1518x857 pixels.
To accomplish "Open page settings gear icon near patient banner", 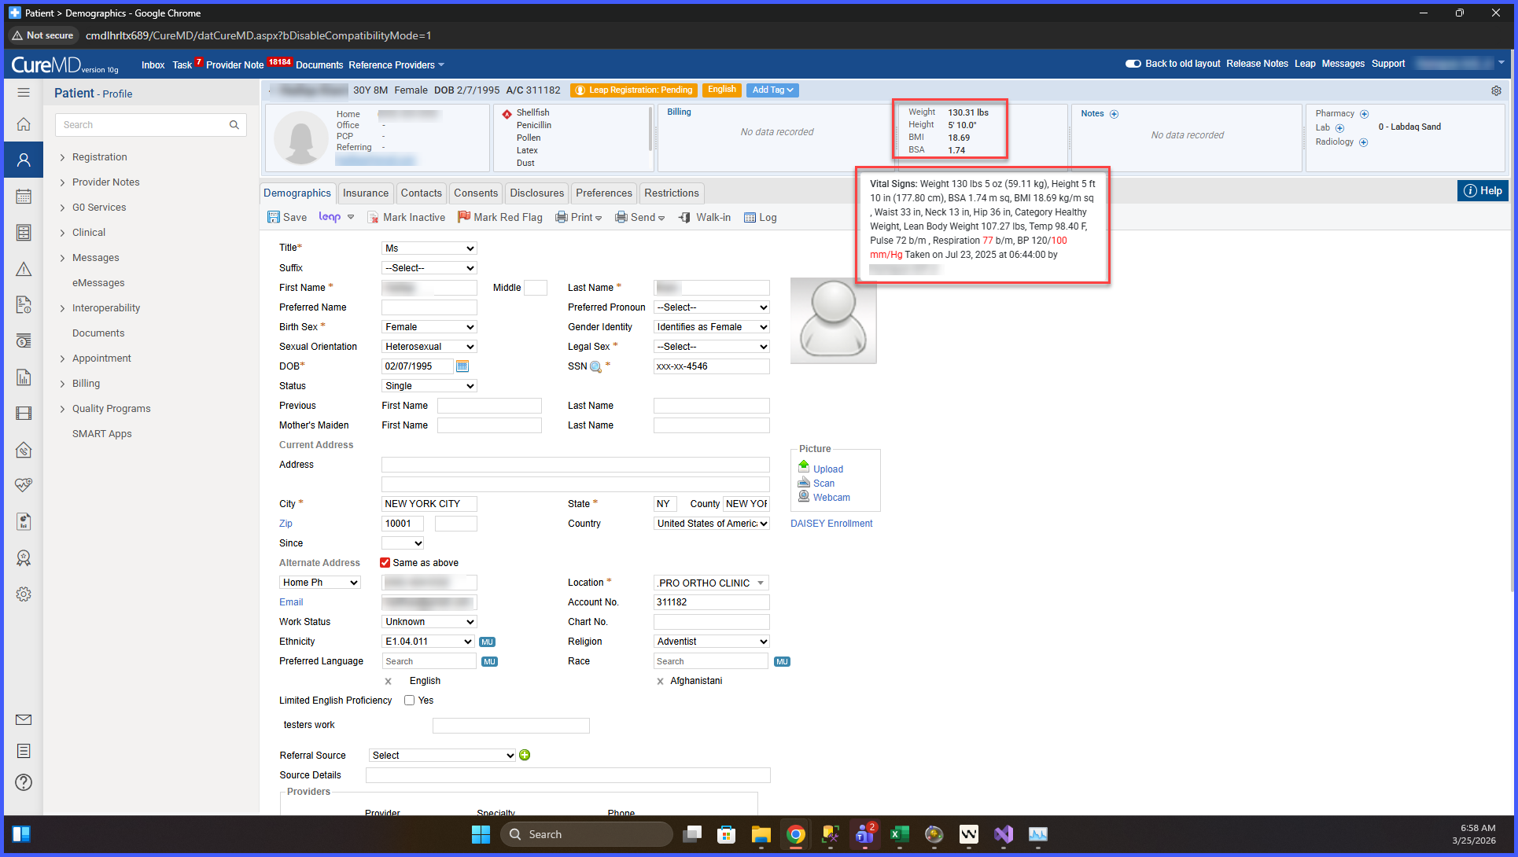I will tap(1496, 91).
